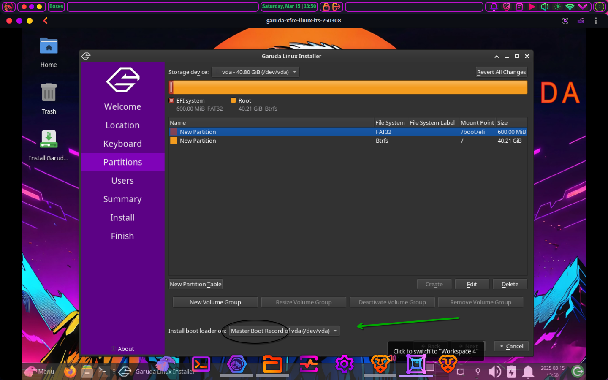Go to the Keyboard step in the installer sidebar
This screenshot has height=380, width=608.
pyautogui.click(x=122, y=144)
